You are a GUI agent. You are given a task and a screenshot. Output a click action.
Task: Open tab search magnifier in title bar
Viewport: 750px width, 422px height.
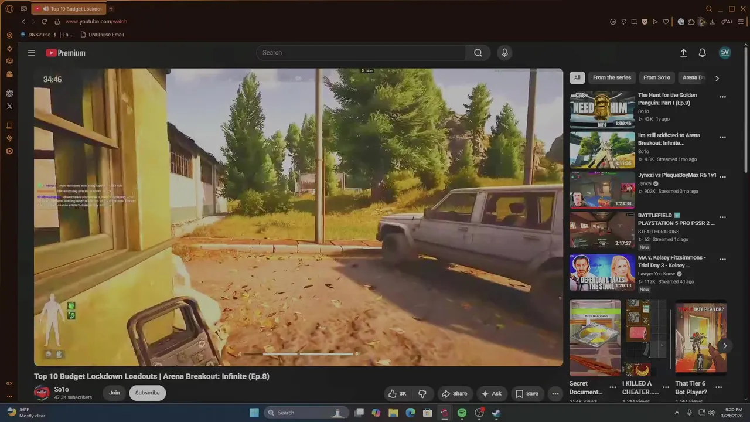(x=709, y=9)
